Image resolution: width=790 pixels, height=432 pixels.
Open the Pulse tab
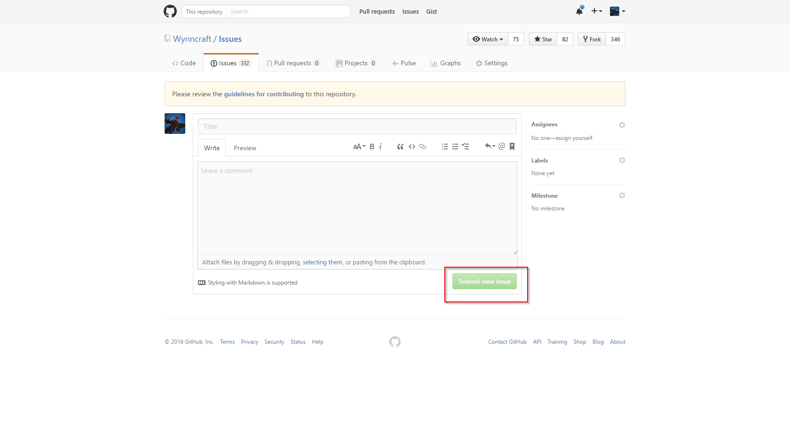coord(404,63)
